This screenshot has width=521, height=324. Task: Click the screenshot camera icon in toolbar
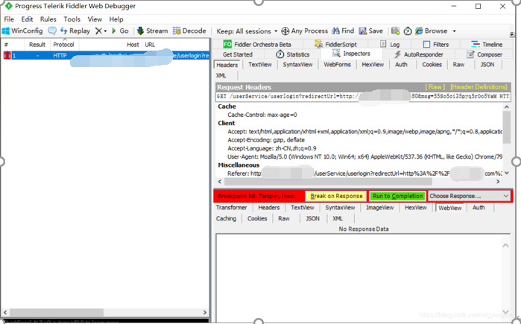pos(395,31)
